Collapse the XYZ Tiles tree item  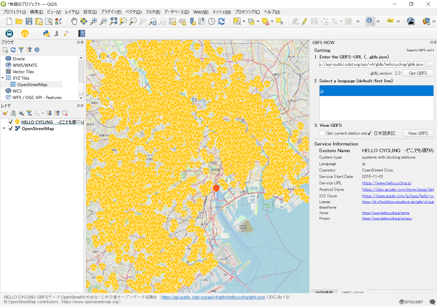pos(2,78)
